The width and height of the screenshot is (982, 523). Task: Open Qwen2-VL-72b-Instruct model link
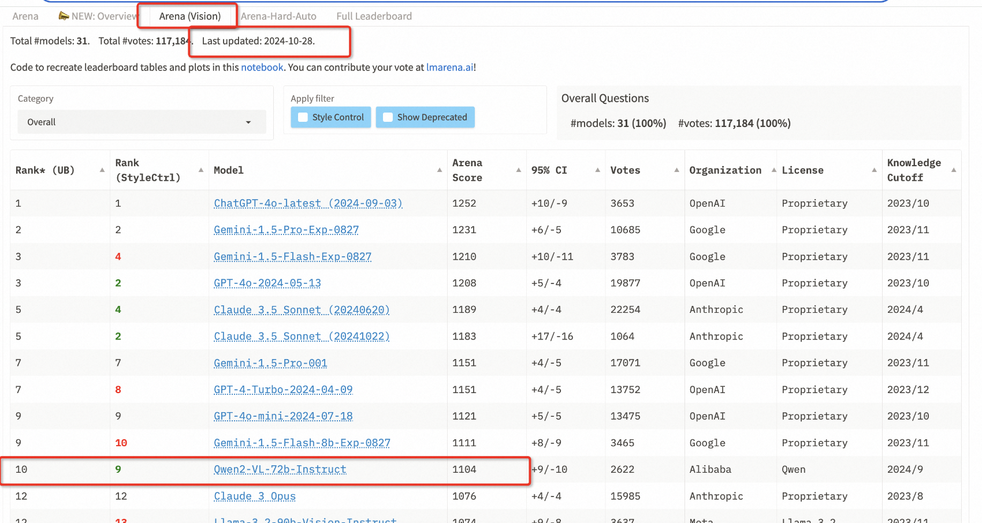click(x=280, y=469)
